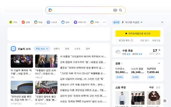Click the 오늘의 소식 checkmark icon
Screen dimensions: 171x107
(13, 49)
